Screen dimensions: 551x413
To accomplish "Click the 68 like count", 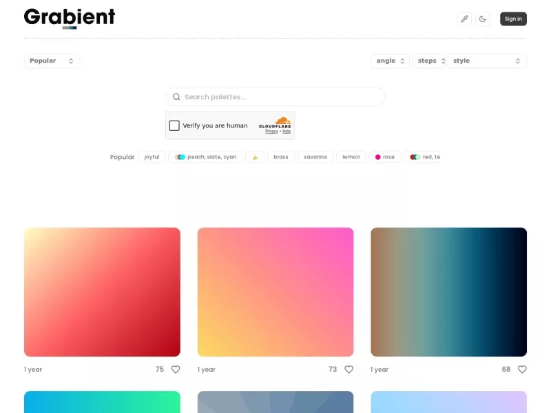I will click(x=506, y=370).
